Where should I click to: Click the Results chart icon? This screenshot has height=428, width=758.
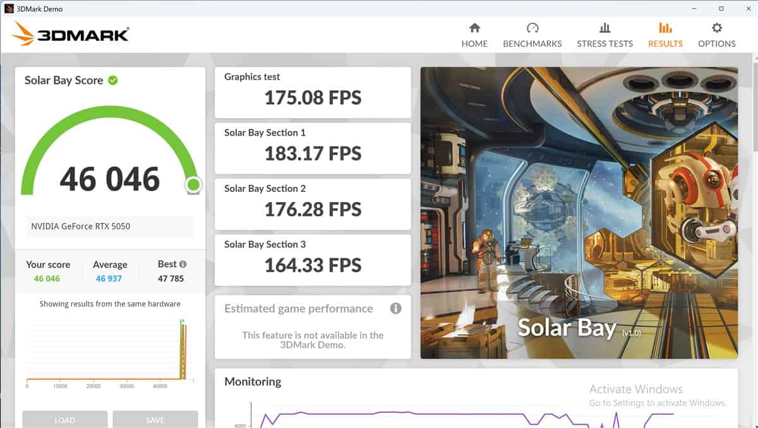coord(665,28)
